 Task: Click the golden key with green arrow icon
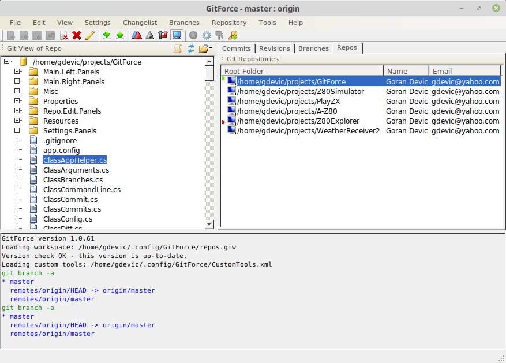233,35
